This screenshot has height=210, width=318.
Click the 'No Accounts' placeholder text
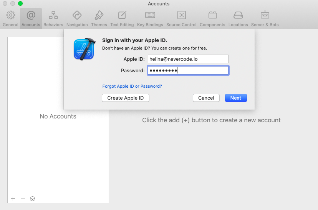point(58,117)
